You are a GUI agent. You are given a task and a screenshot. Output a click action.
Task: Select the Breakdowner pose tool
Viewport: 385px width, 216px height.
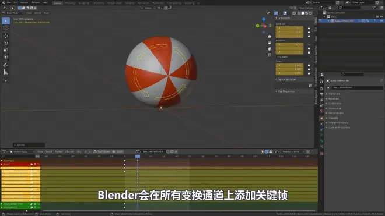pos(6,80)
